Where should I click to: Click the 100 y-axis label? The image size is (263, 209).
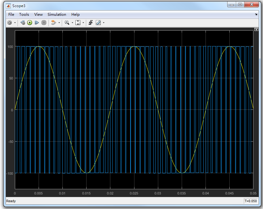pyautogui.click(x=10, y=47)
